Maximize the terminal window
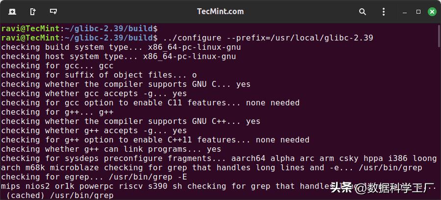This screenshot has width=441, height=200. click(418, 12)
